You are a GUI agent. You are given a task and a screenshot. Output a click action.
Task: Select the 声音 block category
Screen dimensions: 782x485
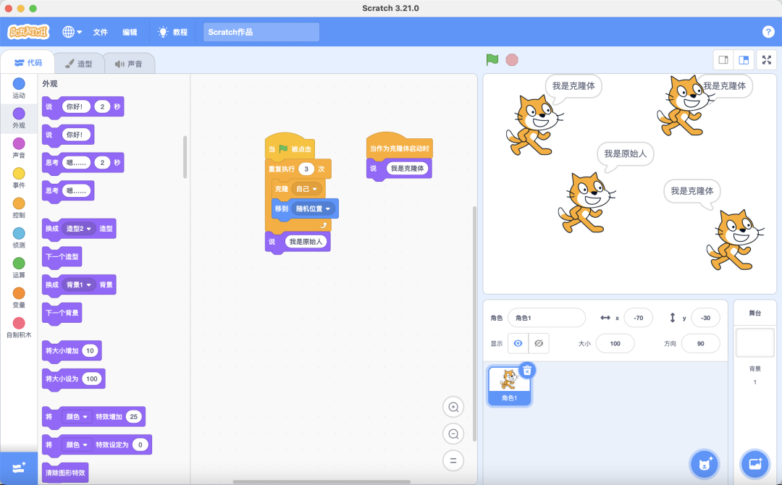click(19, 148)
